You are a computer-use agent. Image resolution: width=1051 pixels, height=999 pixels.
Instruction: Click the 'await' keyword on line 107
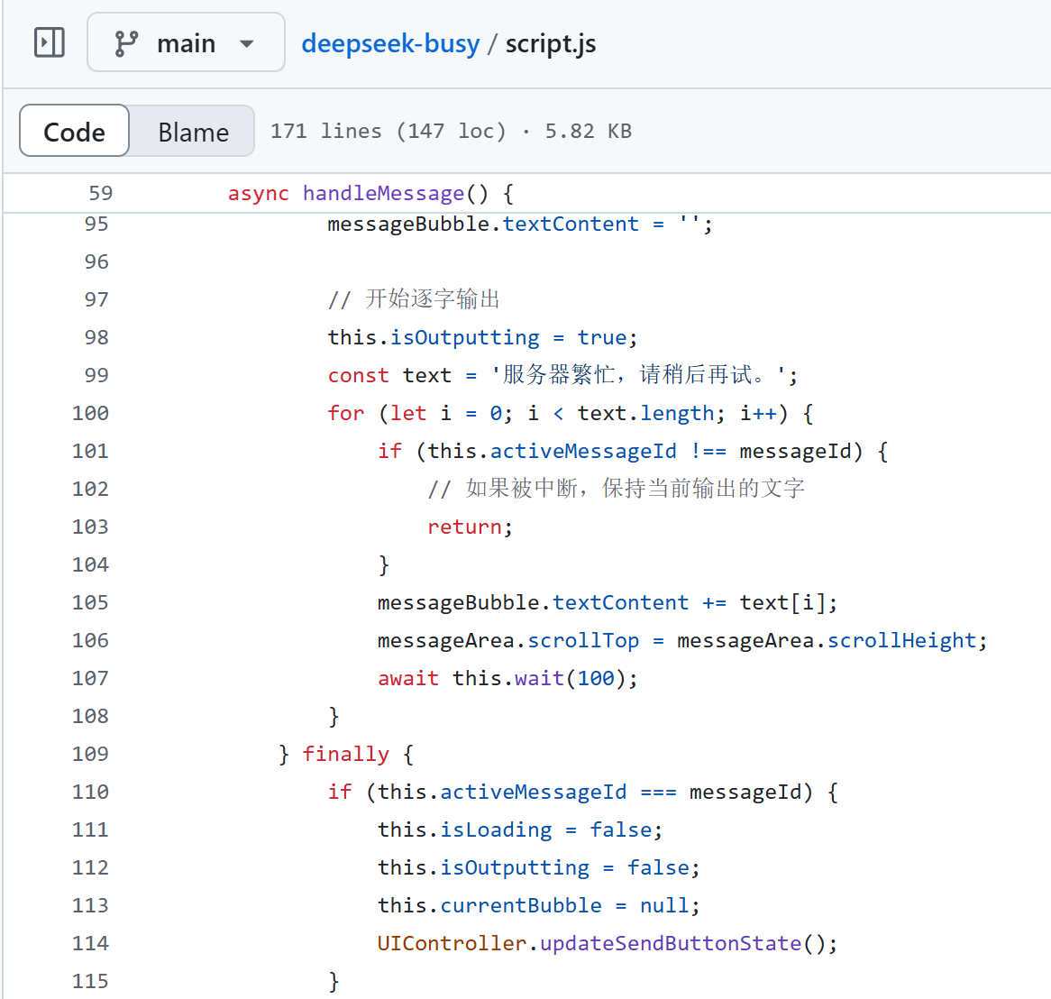point(408,679)
